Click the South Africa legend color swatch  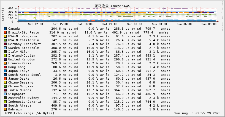pos(6,105)
